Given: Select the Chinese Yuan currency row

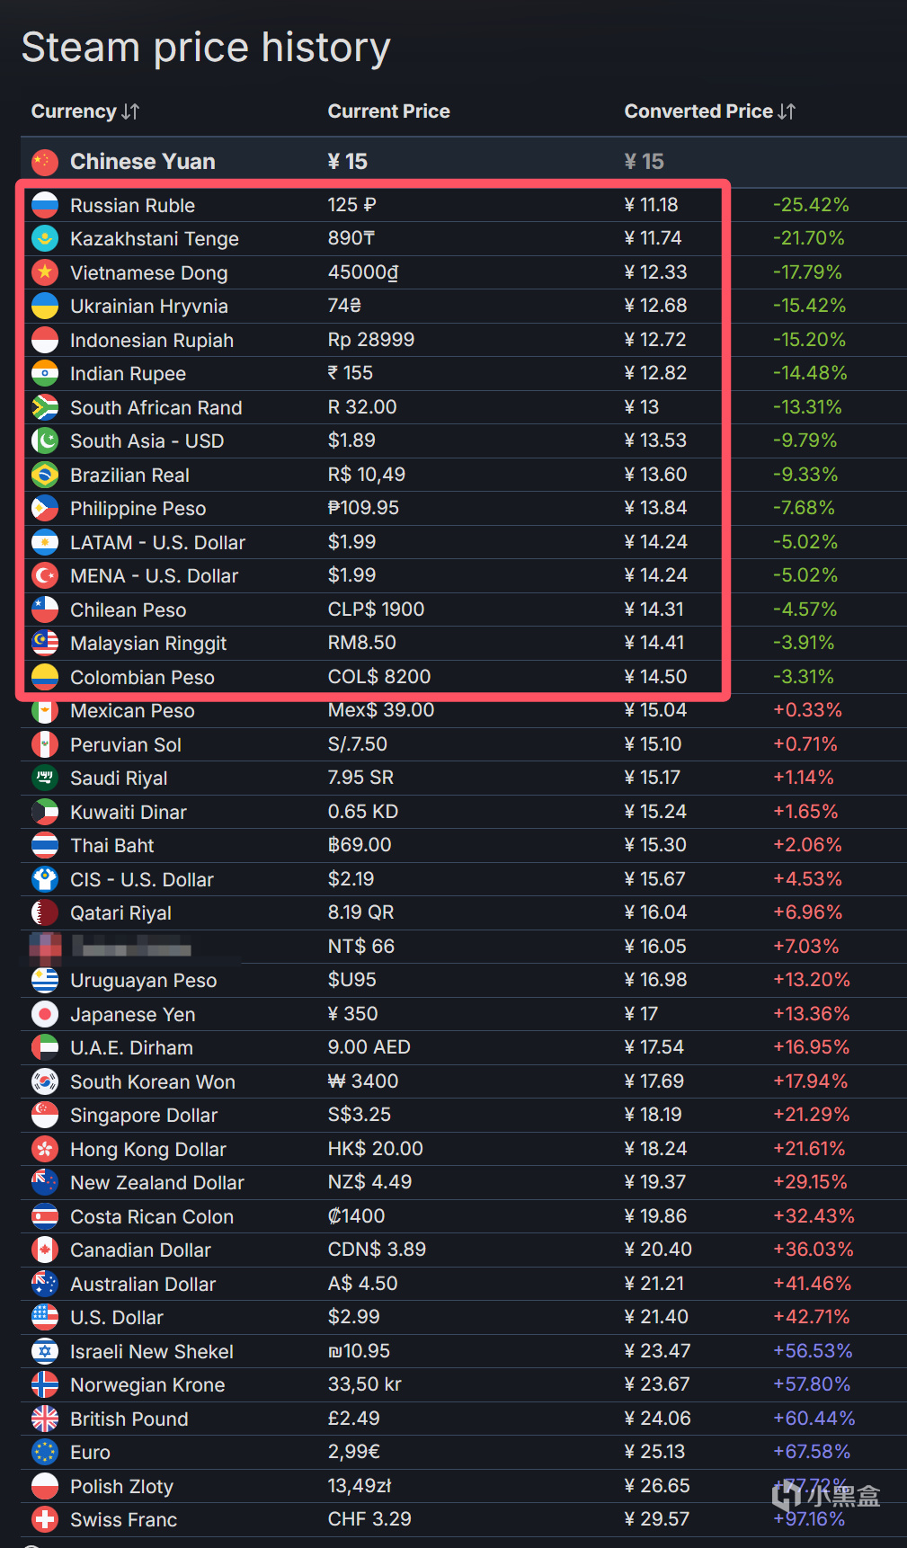Looking at the screenshot, I should 142,162.
